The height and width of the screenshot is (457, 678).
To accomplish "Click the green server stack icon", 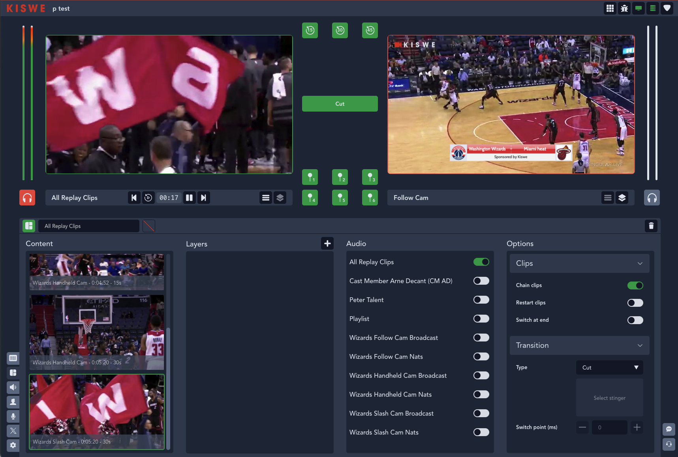I will [653, 8].
